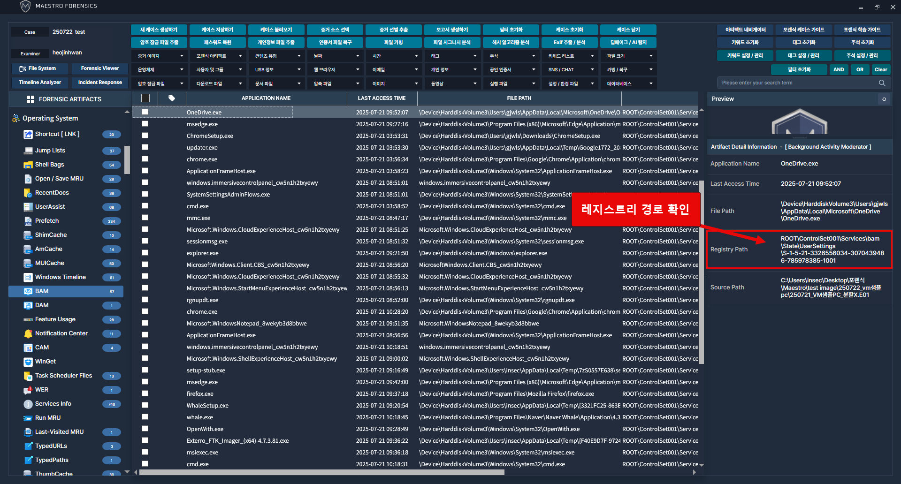Screen dimensions: 901x484
Task: Switch to the Forensic Viewer tab
Action: (x=100, y=68)
